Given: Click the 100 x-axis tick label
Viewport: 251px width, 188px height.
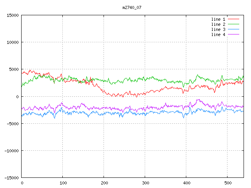Looking at the screenshot, I should [x=63, y=183].
